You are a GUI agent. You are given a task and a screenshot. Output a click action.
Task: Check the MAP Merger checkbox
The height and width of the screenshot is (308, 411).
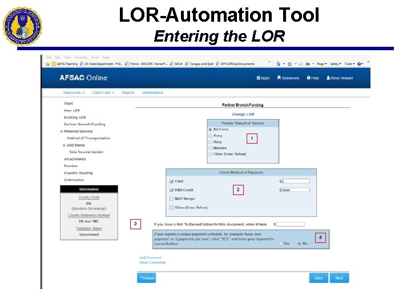[x=172, y=199]
